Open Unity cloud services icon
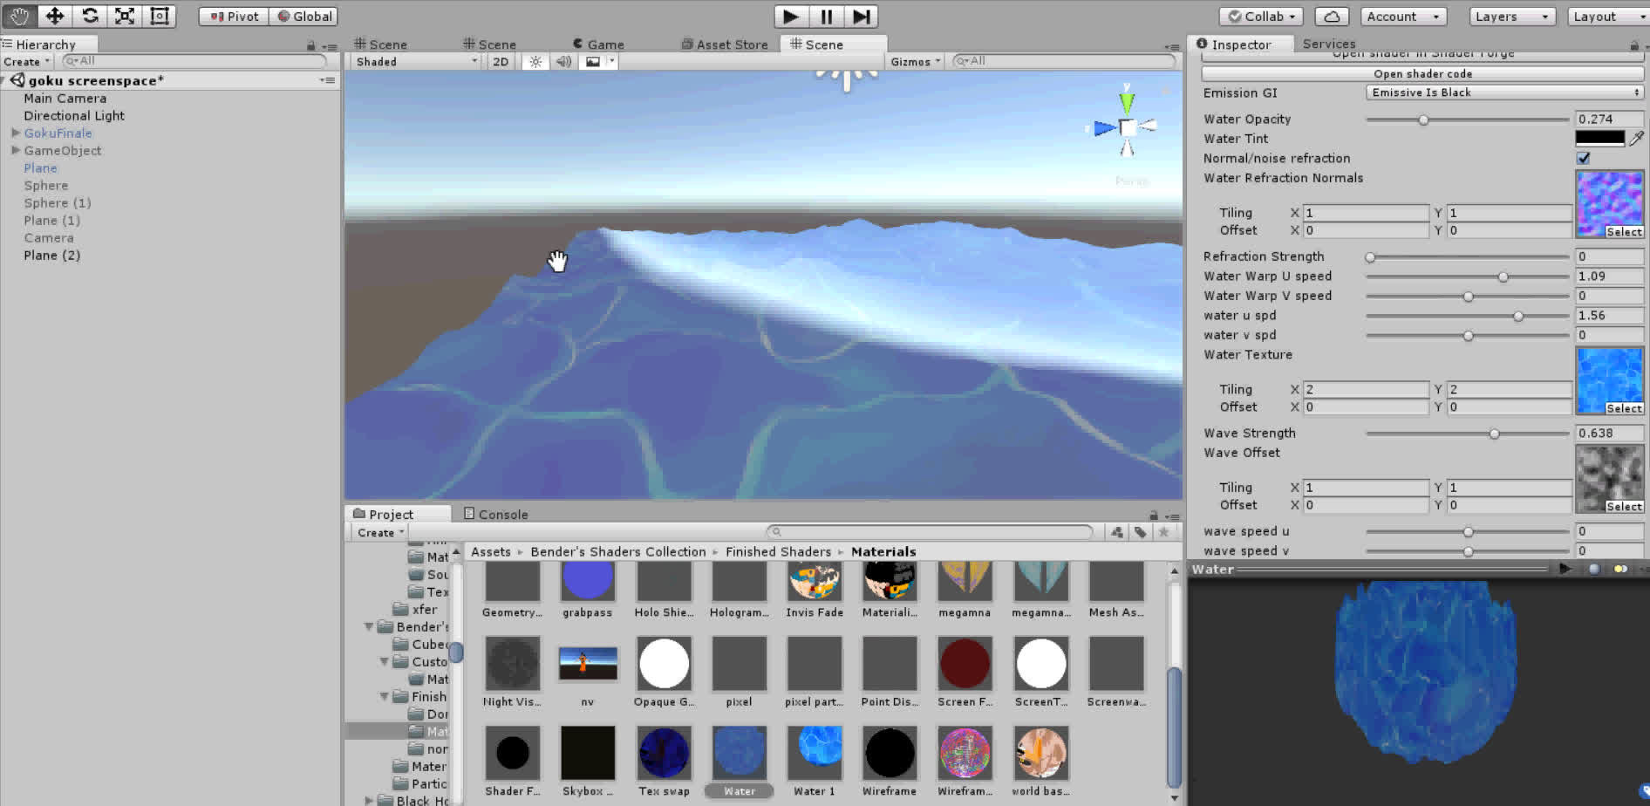The image size is (1650, 806). point(1331,17)
